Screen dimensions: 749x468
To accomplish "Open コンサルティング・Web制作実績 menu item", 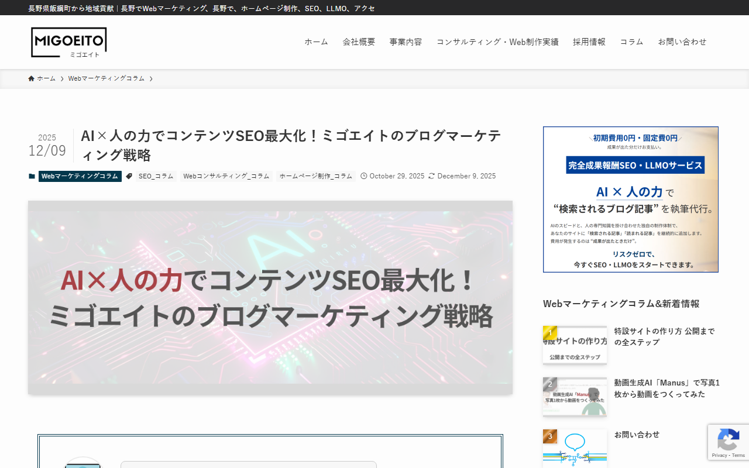I will click(x=497, y=42).
